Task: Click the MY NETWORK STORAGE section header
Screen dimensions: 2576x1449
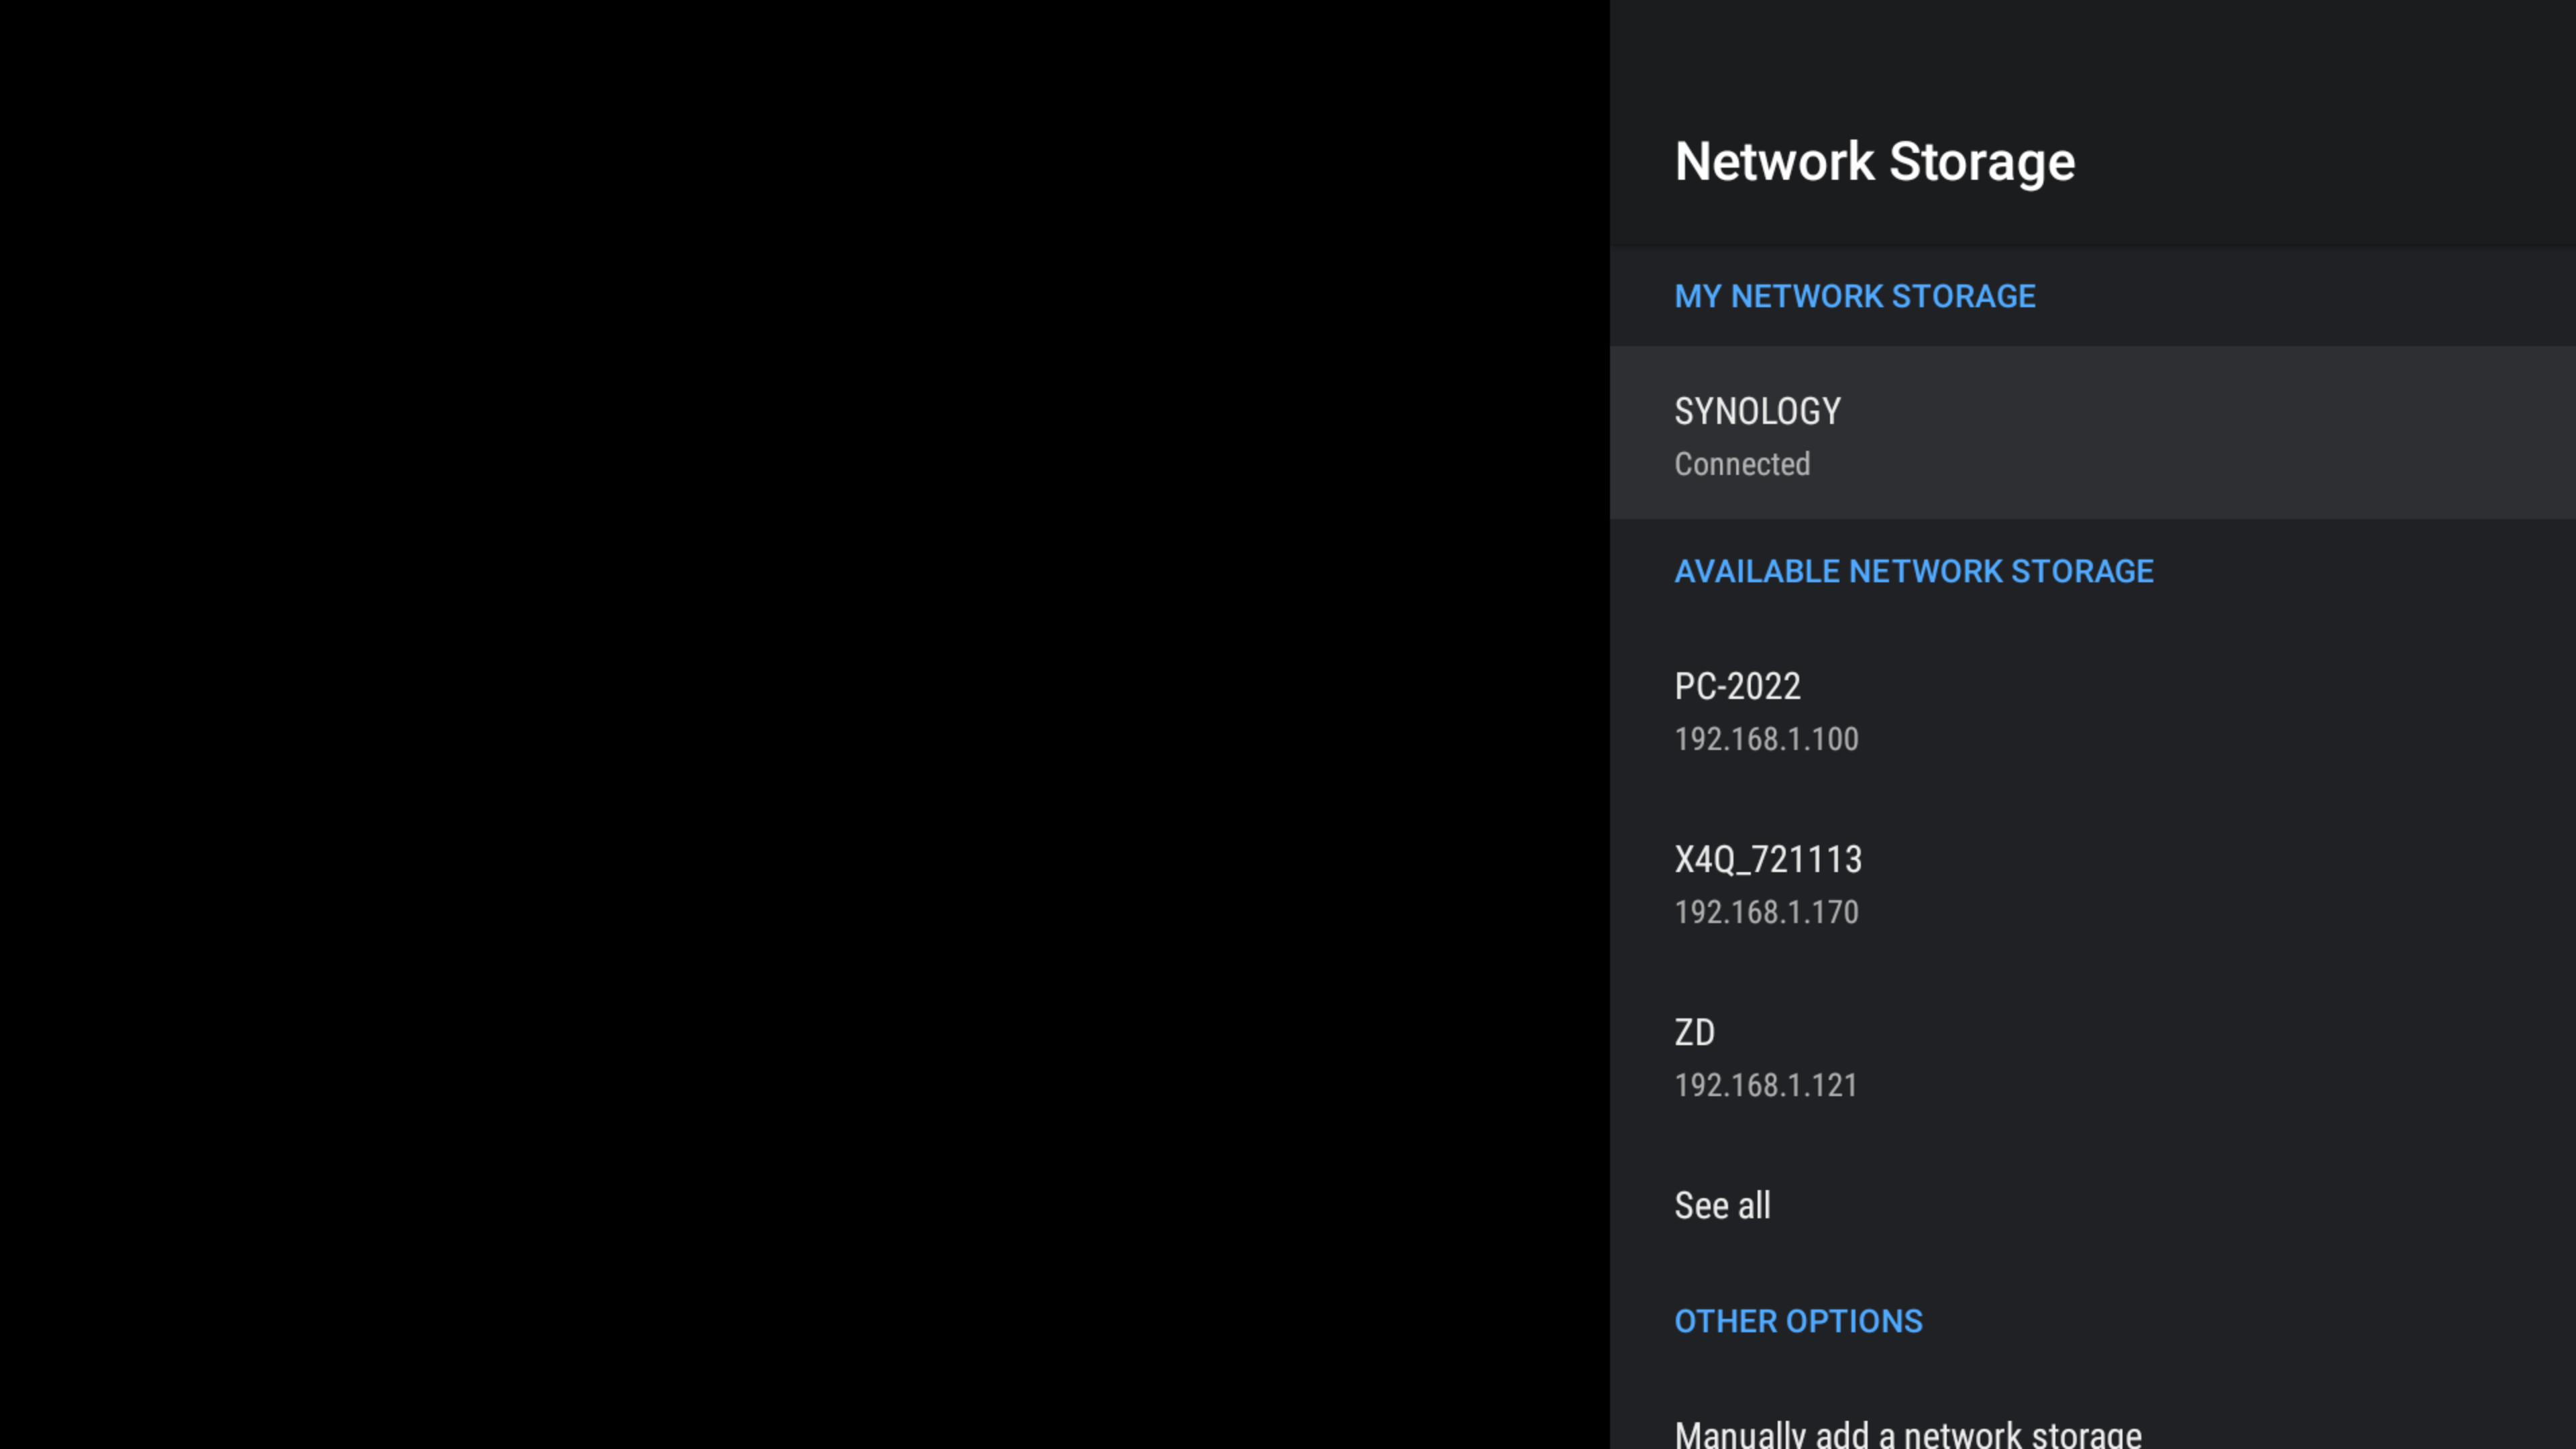Action: click(1855, 297)
